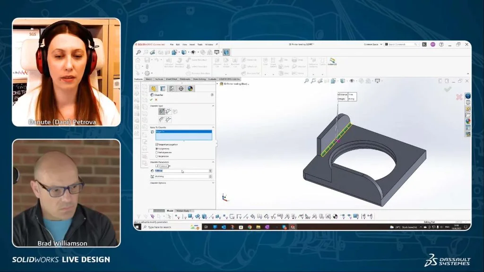Viewport: 484px width, 272px height.
Task: Collapse the Chamfer Parameters section
Action: (x=213, y=161)
